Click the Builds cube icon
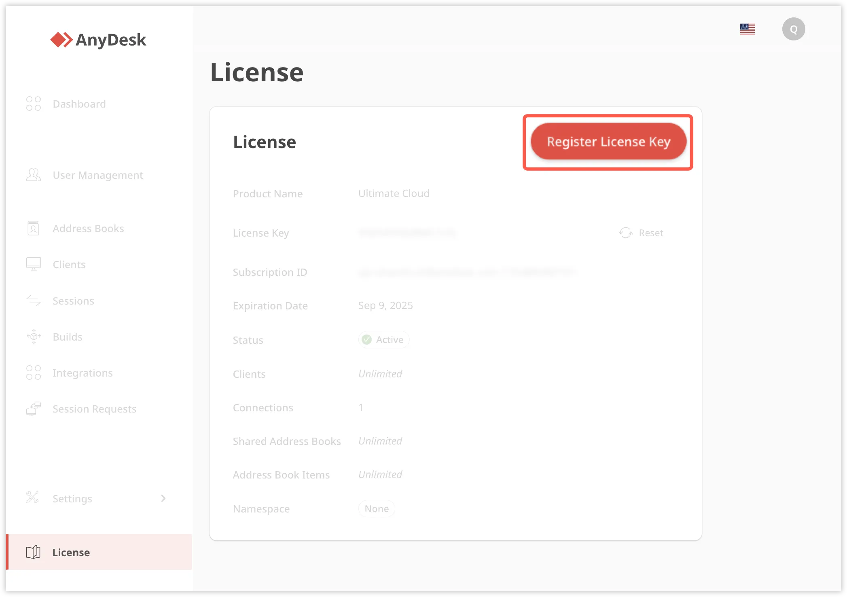847x597 pixels. click(x=34, y=337)
